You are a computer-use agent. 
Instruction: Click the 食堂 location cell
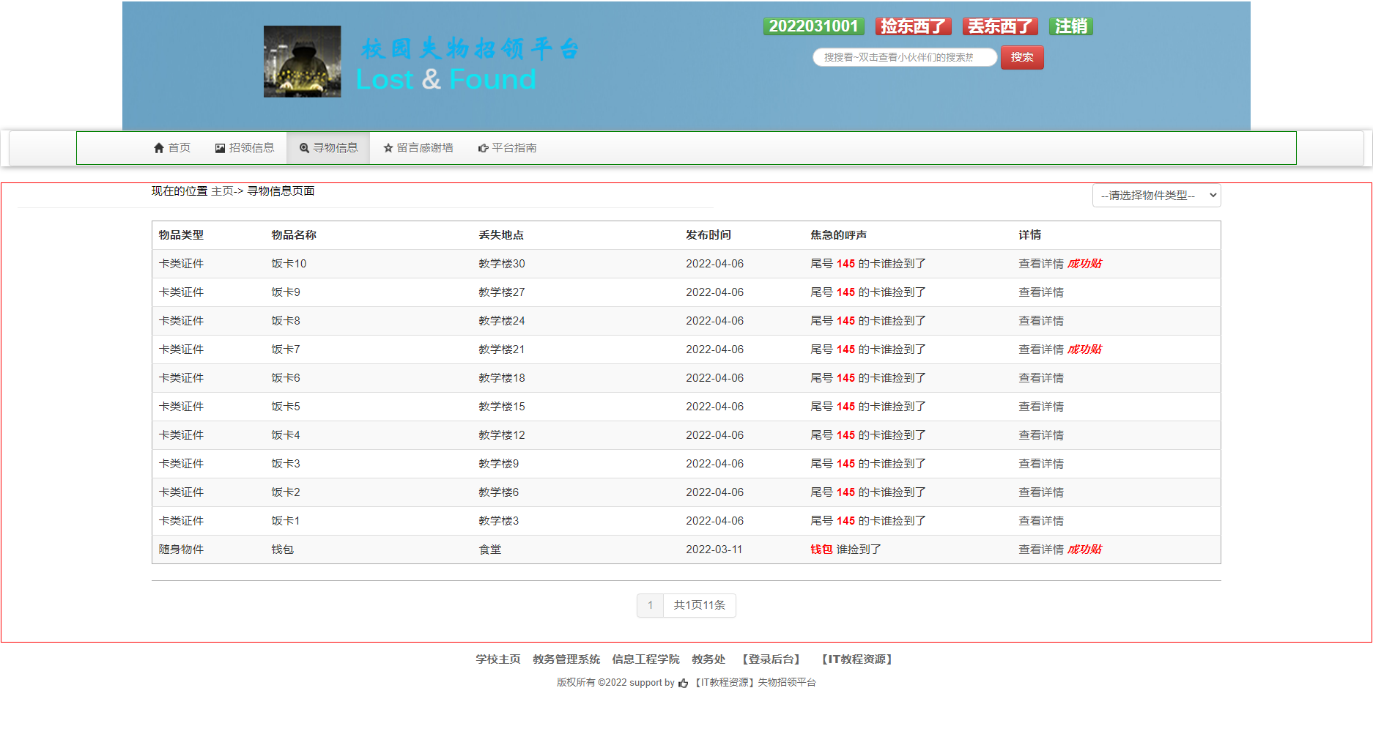coord(490,550)
